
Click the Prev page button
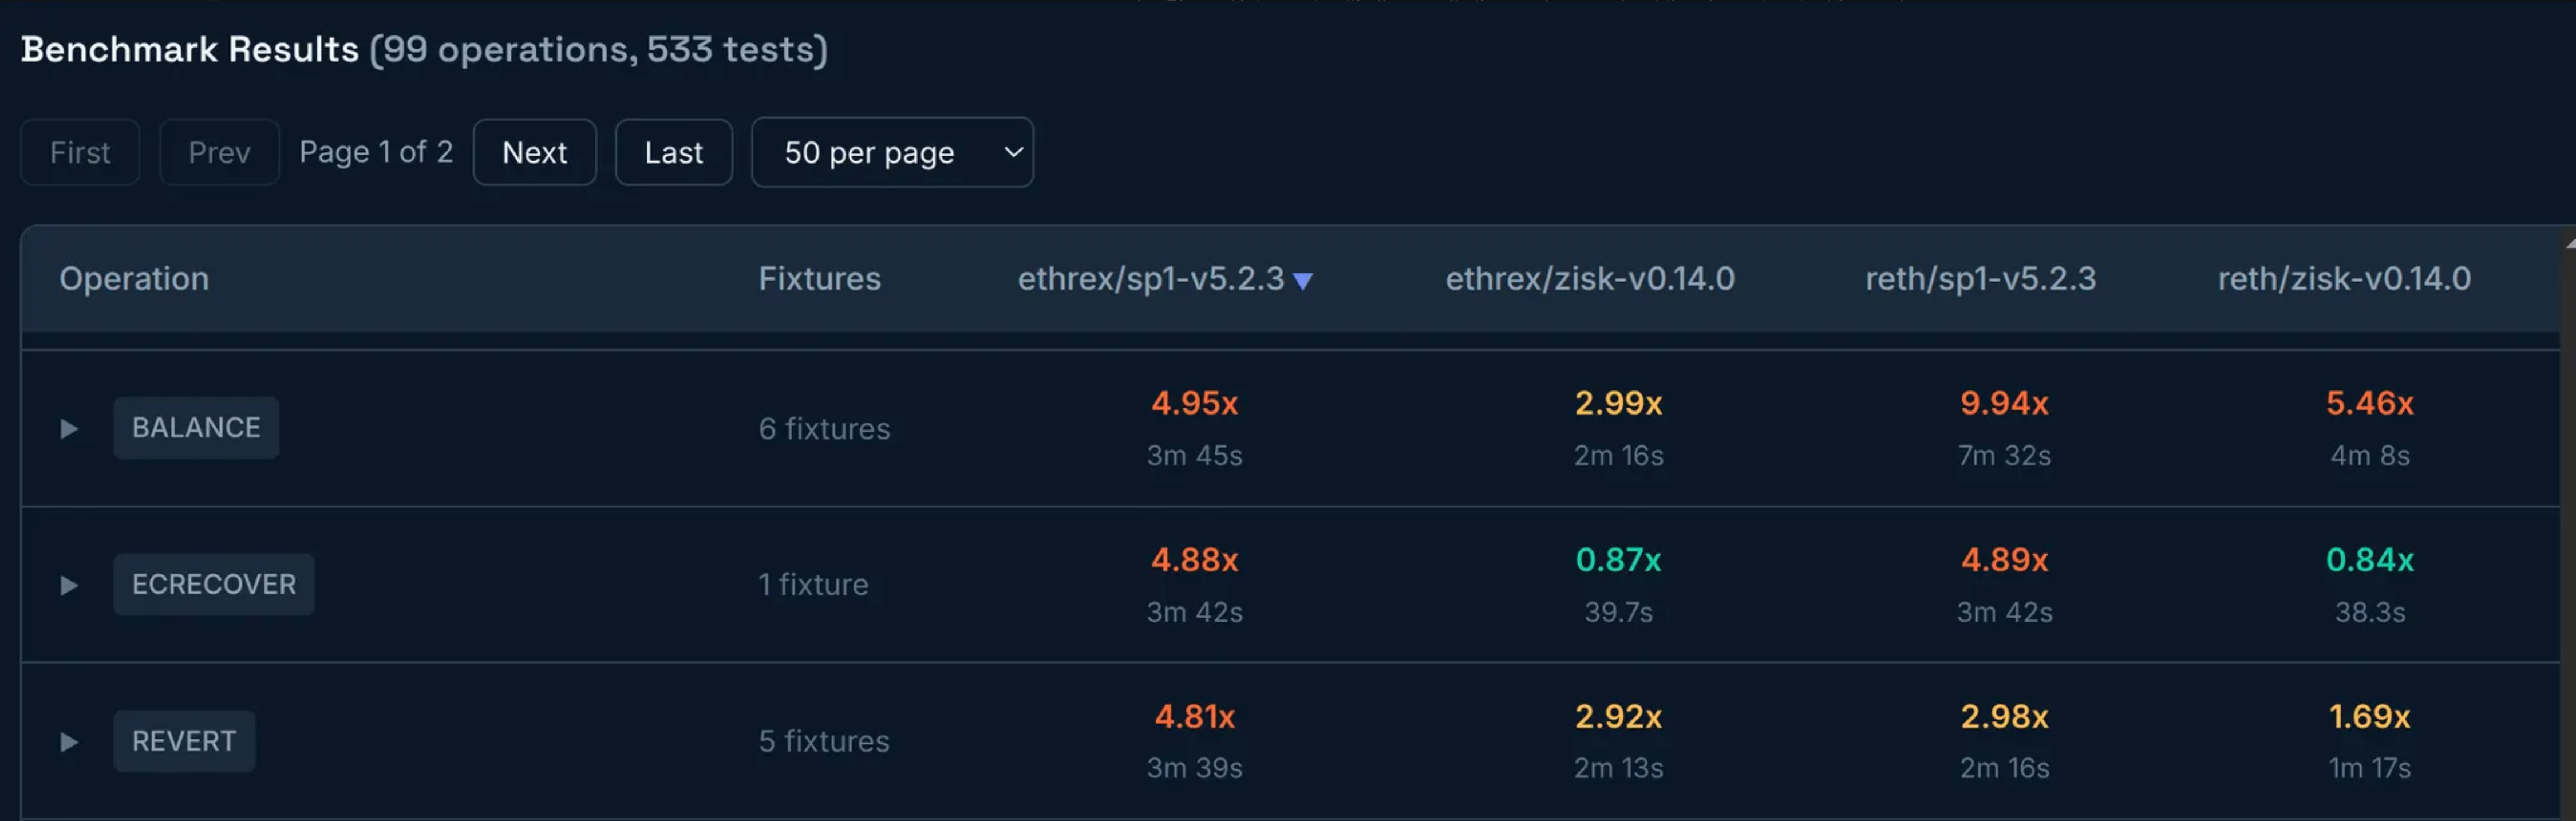pos(219,153)
